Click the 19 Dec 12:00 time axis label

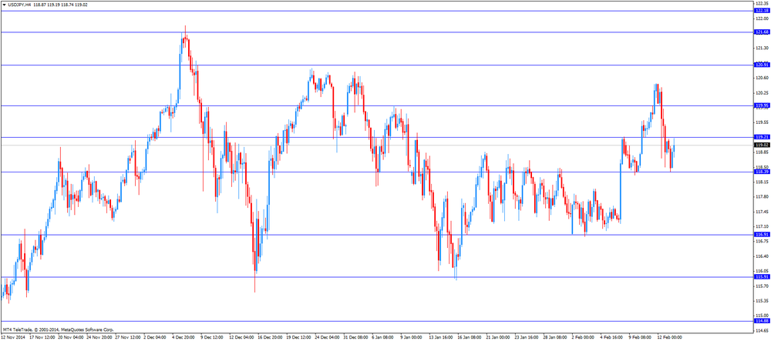(298, 338)
